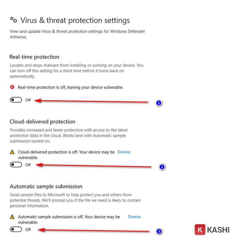Screen dimensions: 233x237
Task: Click the gear icon beside the page title
Action: [x=13, y=20]
